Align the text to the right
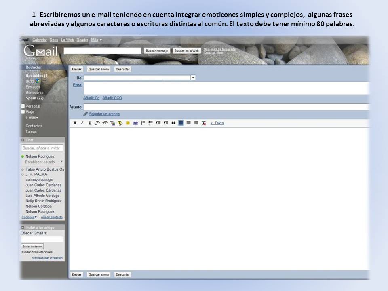 tap(196, 123)
